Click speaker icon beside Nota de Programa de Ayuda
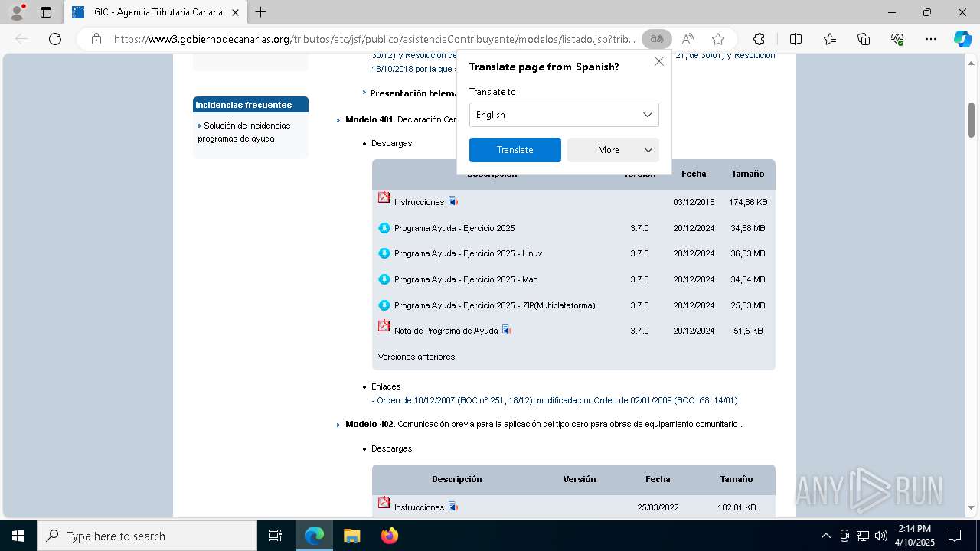The width and height of the screenshot is (980, 551). [x=506, y=330]
